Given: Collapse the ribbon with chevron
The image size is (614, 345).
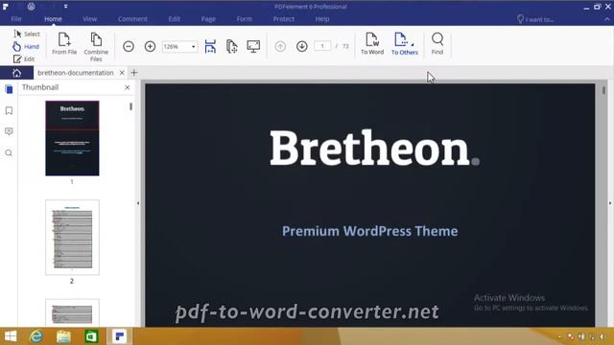Looking at the screenshot, I should pos(607,19).
